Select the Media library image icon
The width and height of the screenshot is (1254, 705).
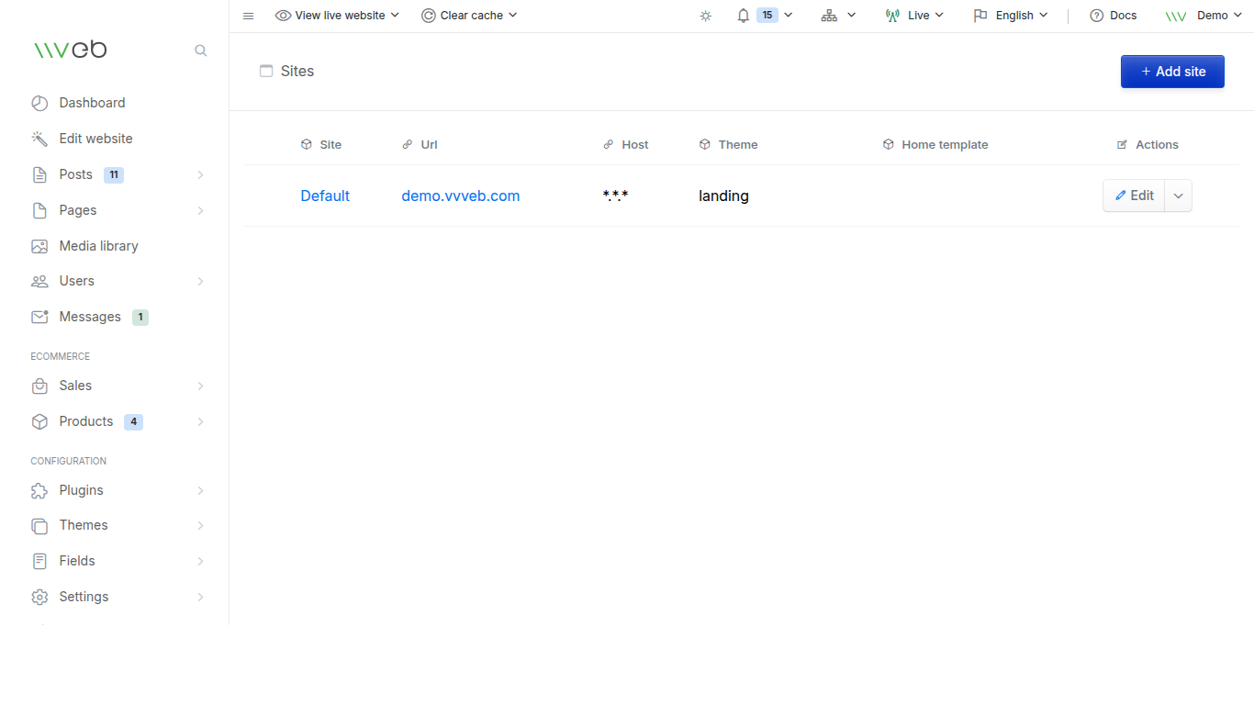click(x=39, y=245)
